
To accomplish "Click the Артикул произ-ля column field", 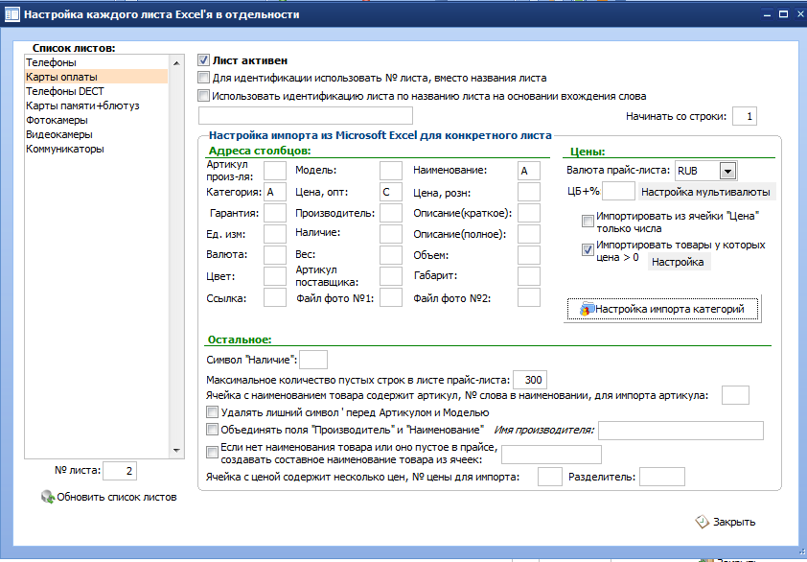I will (275, 171).
